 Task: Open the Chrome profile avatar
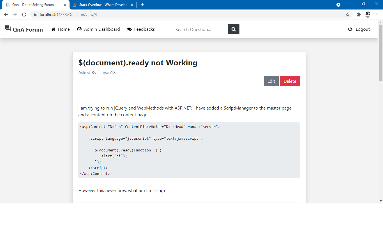pos(368,15)
